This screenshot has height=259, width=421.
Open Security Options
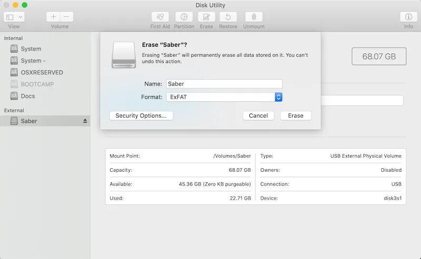[141, 116]
